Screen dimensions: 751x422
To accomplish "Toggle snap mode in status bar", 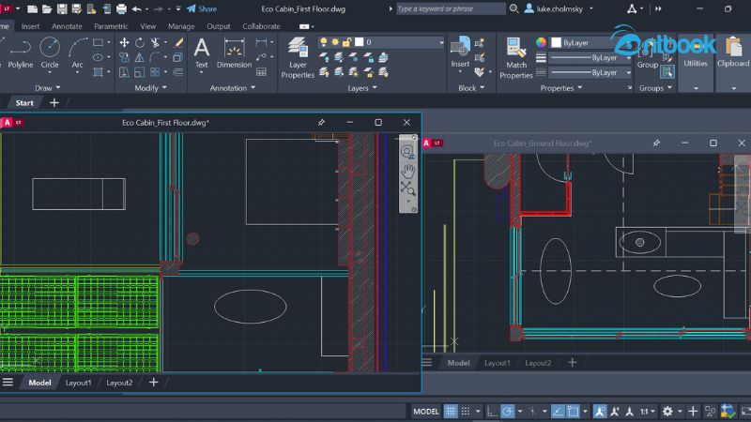I will point(465,411).
